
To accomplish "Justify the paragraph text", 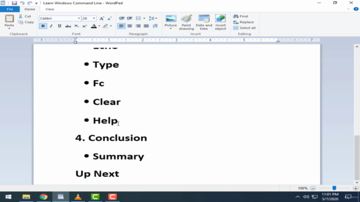I will tap(146, 26).
